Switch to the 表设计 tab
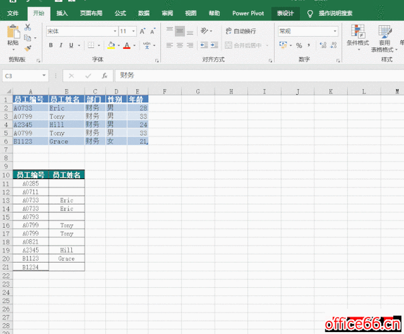Viewport: 404px width, 334px height. [285, 13]
